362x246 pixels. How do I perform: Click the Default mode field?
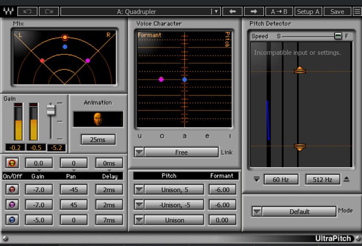click(299, 211)
